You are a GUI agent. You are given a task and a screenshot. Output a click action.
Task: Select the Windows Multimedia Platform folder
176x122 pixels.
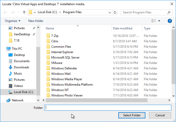point(72,84)
